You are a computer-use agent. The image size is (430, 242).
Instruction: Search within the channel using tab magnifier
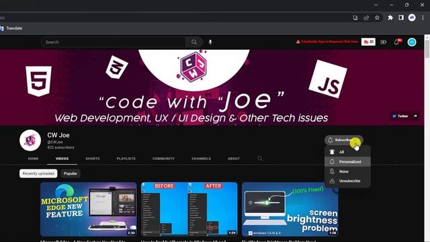(260, 159)
